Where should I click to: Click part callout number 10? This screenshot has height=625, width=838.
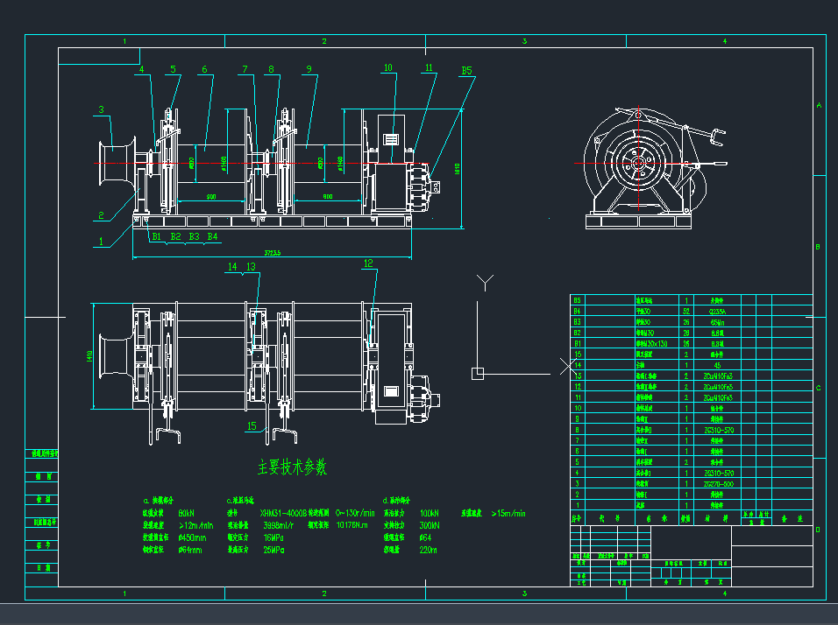(x=387, y=67)
